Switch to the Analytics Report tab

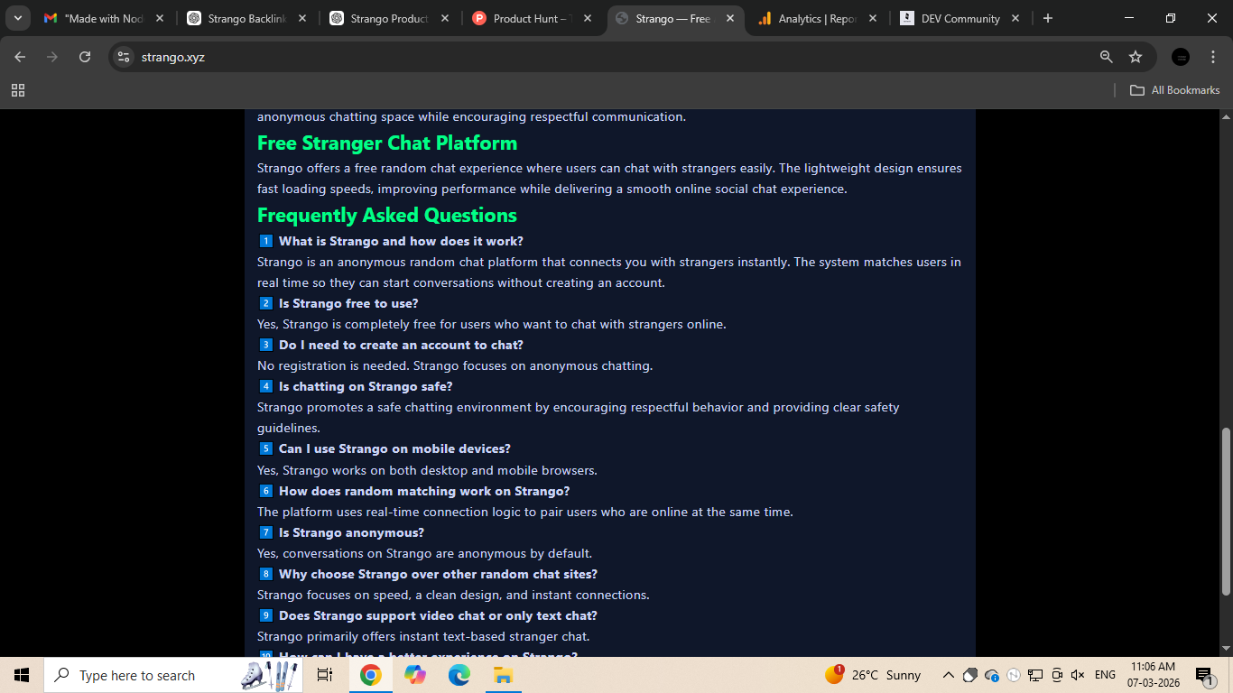pos(811,17)
